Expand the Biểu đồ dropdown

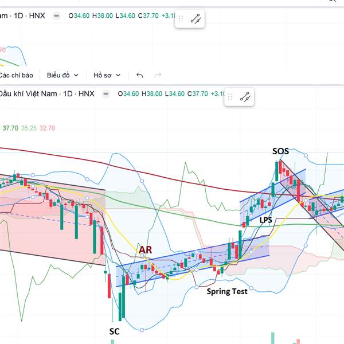(62, 75)
